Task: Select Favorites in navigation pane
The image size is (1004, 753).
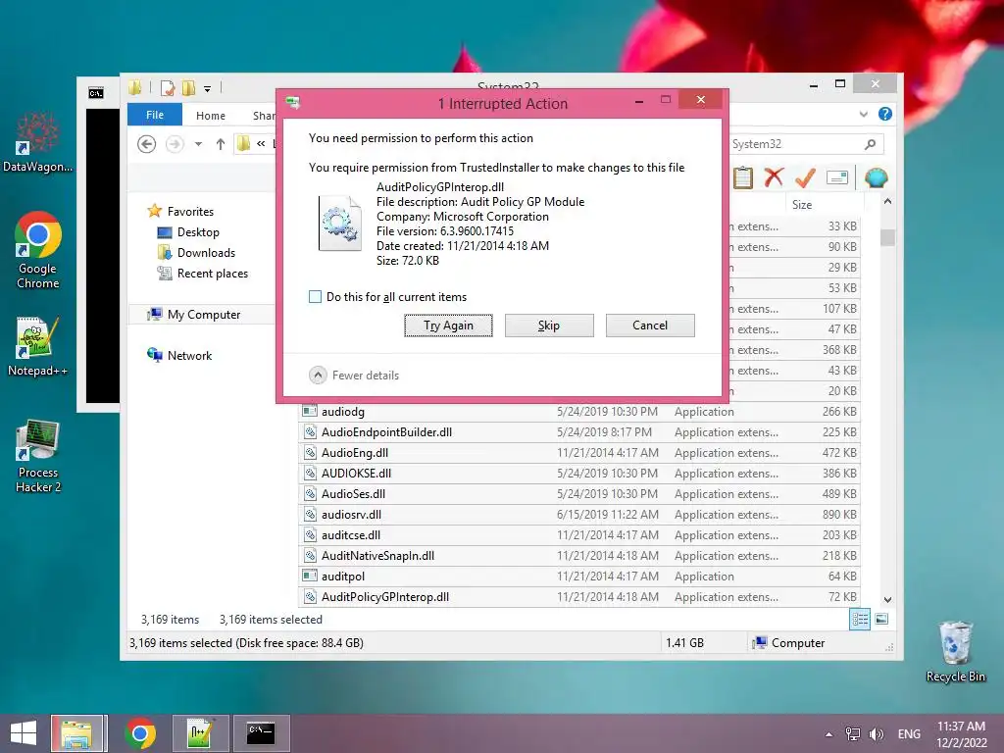Action: pos(190,212)
